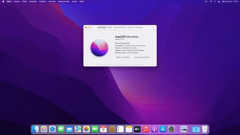This screenshot has height=135, width=240.
Task: Open the Histórico menu
Action: point(43,1)
